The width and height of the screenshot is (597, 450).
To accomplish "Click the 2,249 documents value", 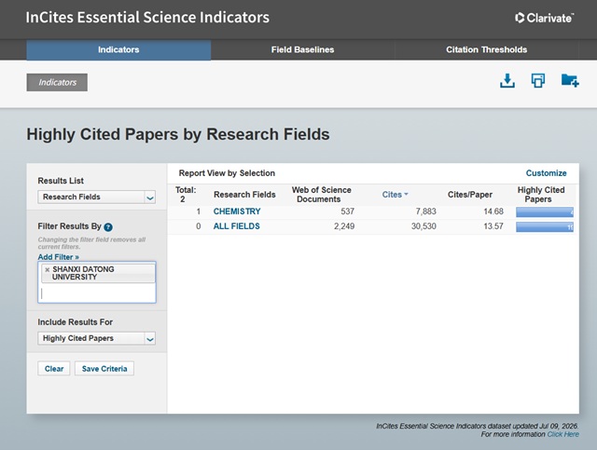I will [344, 226].
